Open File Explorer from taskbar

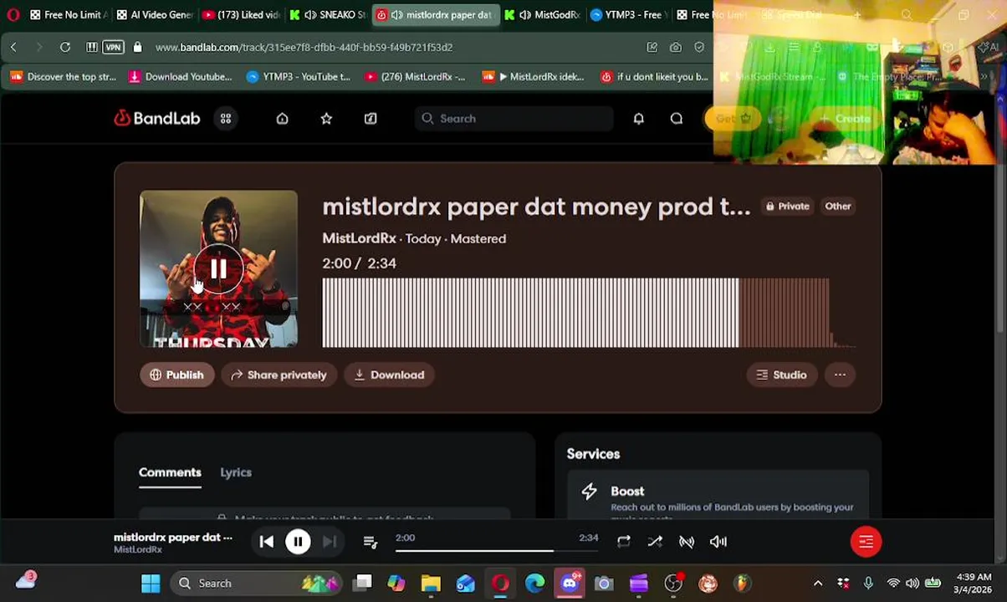pos(431,583)
